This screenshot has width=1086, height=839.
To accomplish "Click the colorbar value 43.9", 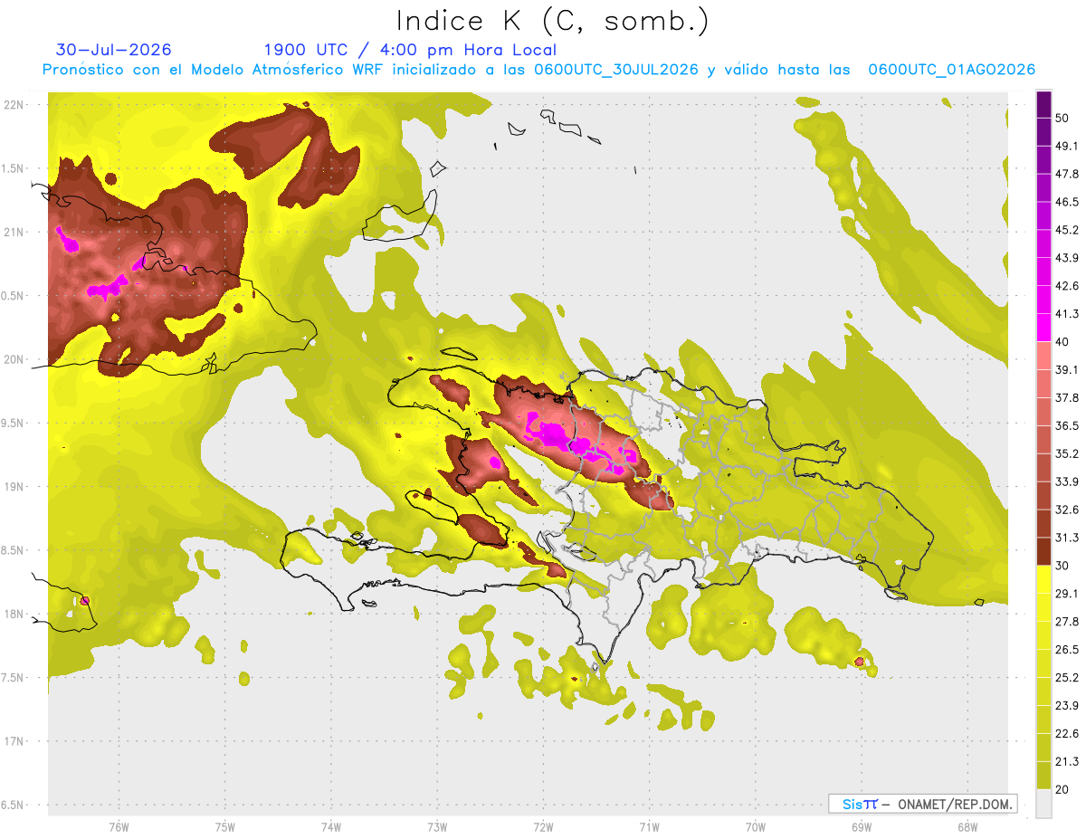I will pyautogui.click(x=1066, y=258).
